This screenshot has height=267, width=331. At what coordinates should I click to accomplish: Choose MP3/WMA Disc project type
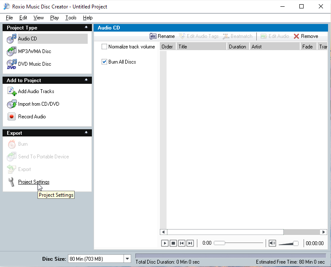(29, 51)
